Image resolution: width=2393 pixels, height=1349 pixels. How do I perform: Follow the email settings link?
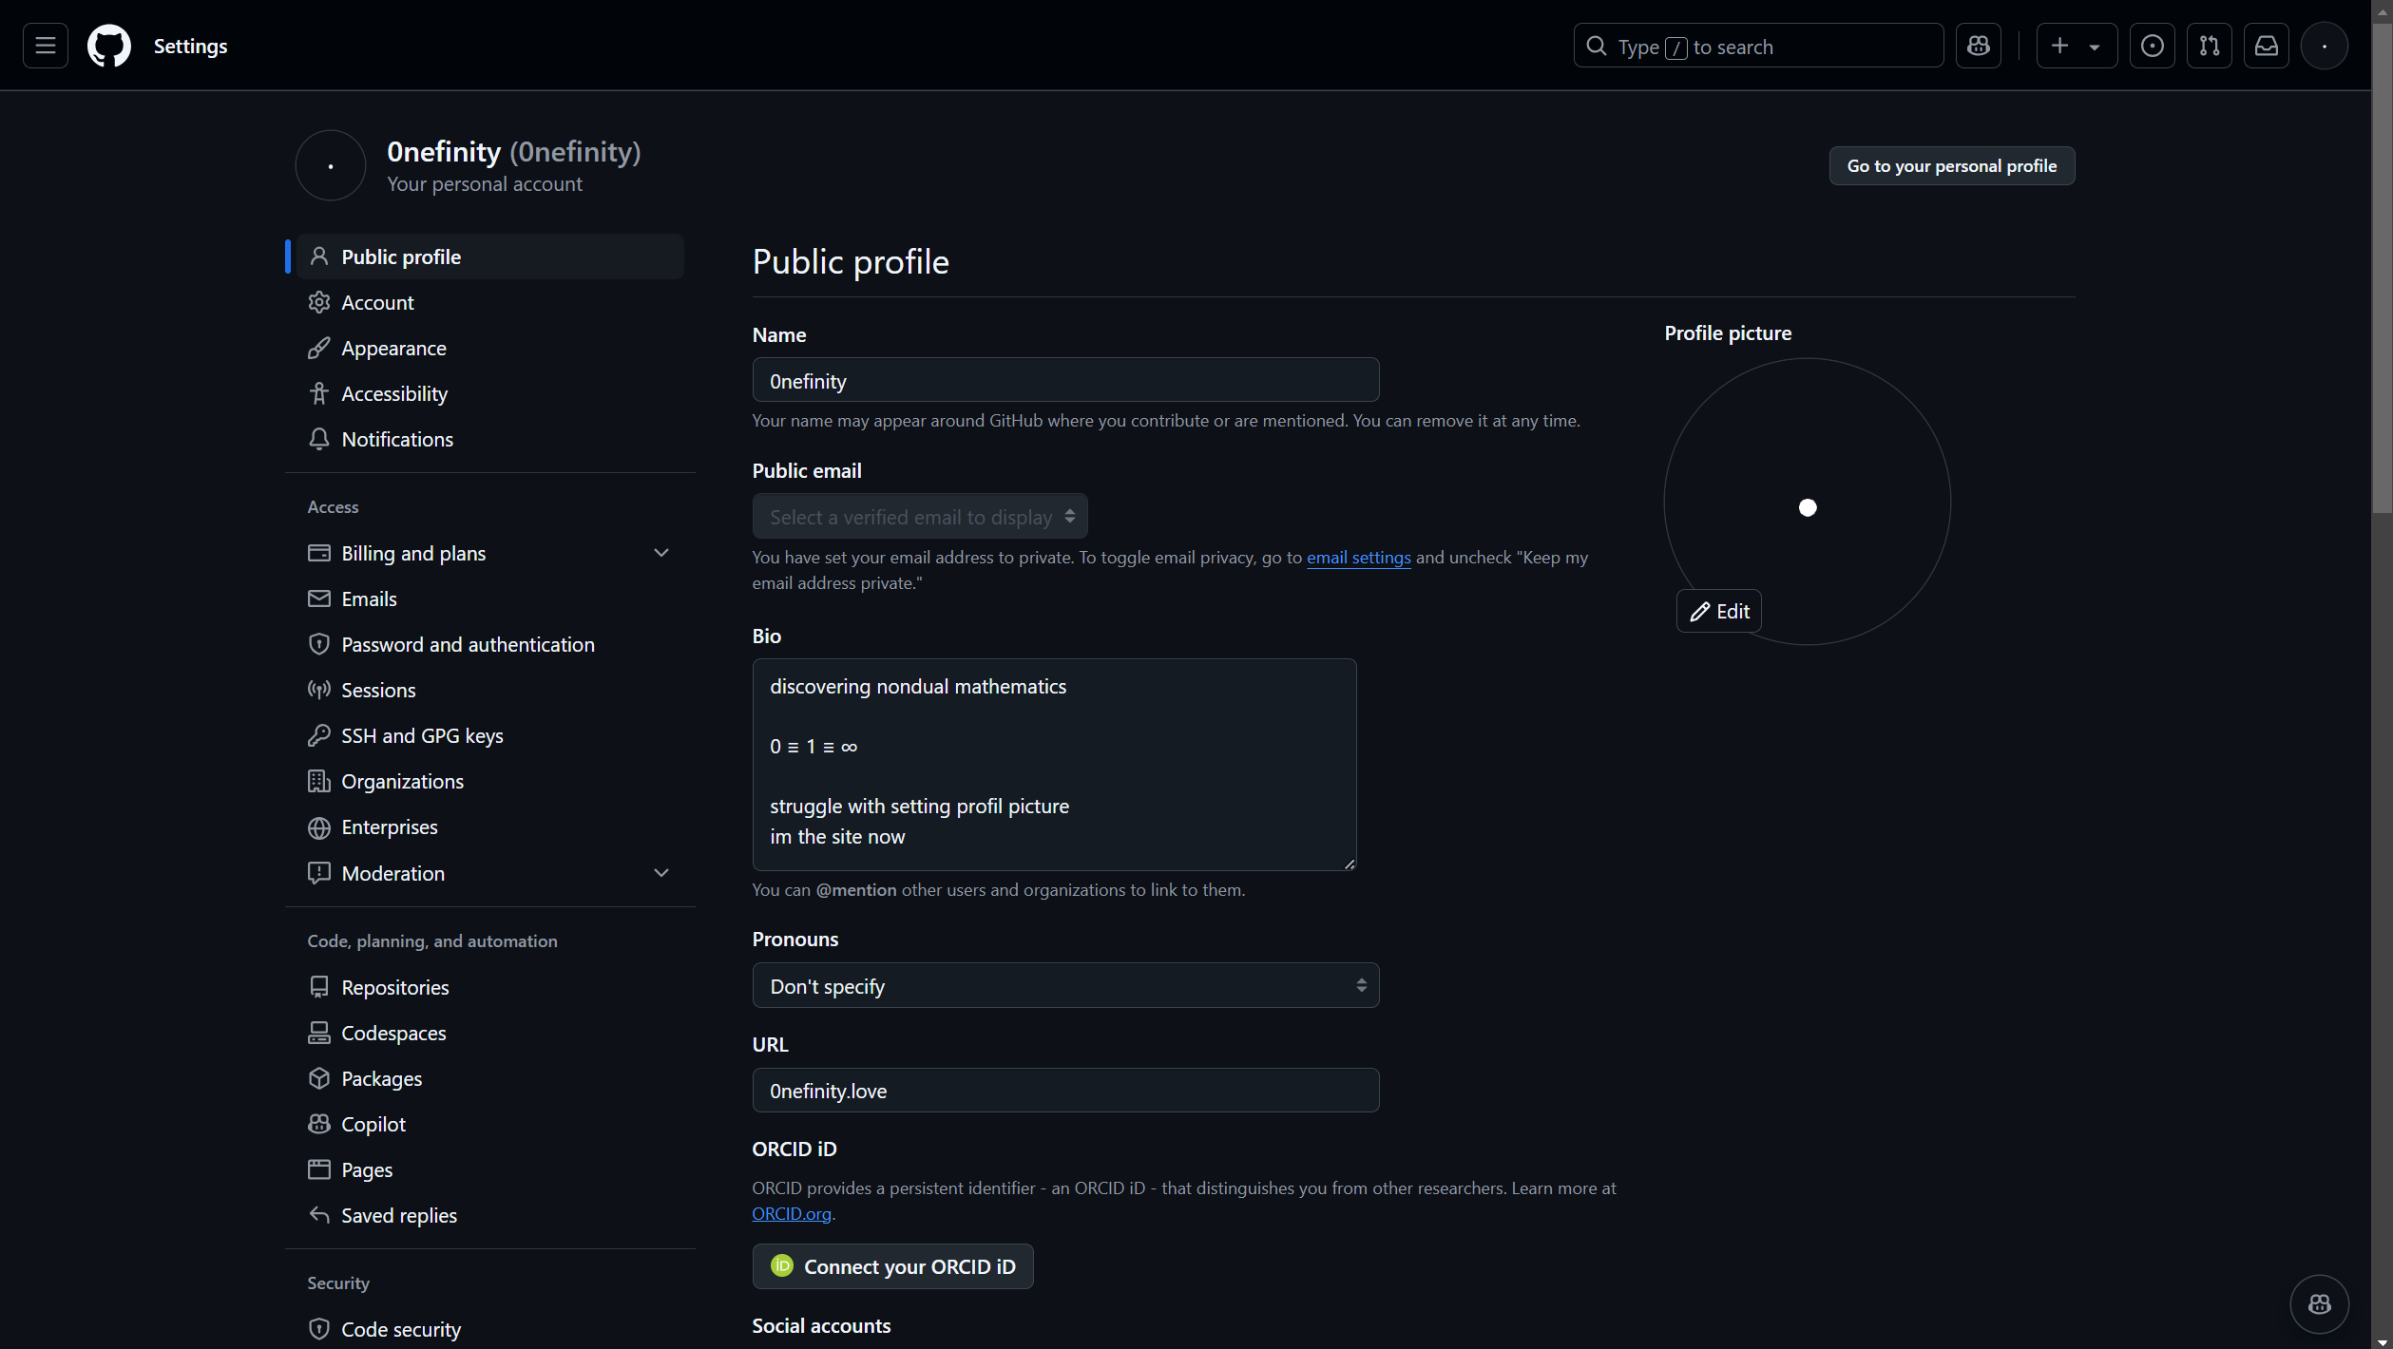pyautogui.click(x=1358, y=558)
